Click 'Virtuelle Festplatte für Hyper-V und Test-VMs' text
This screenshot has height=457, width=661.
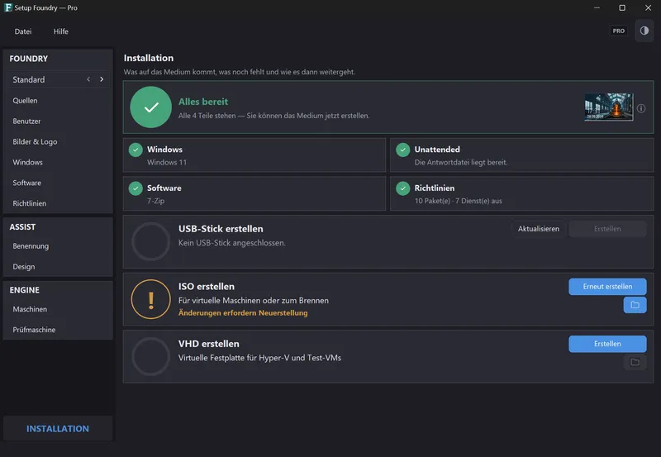(259, 358)
